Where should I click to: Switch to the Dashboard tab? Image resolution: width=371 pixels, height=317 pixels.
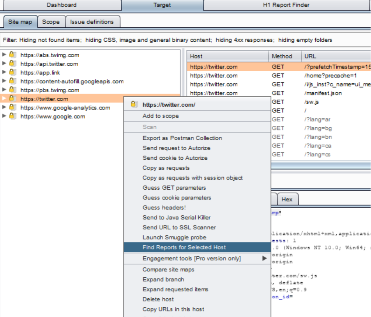(x=62, y=5)
